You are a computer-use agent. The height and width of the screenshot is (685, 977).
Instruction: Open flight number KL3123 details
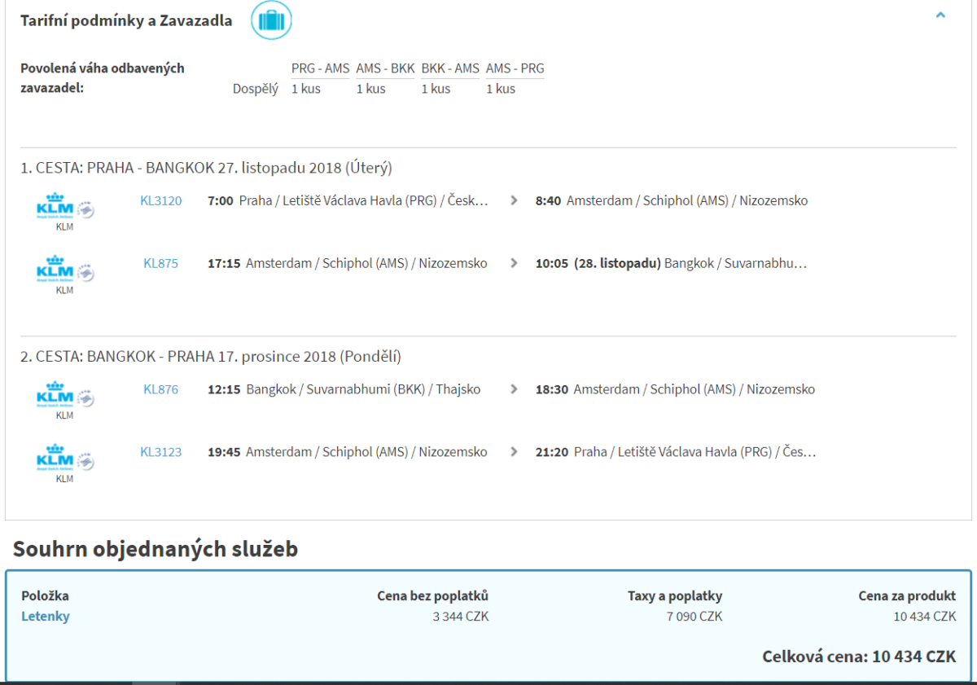(x=160, y=452)
